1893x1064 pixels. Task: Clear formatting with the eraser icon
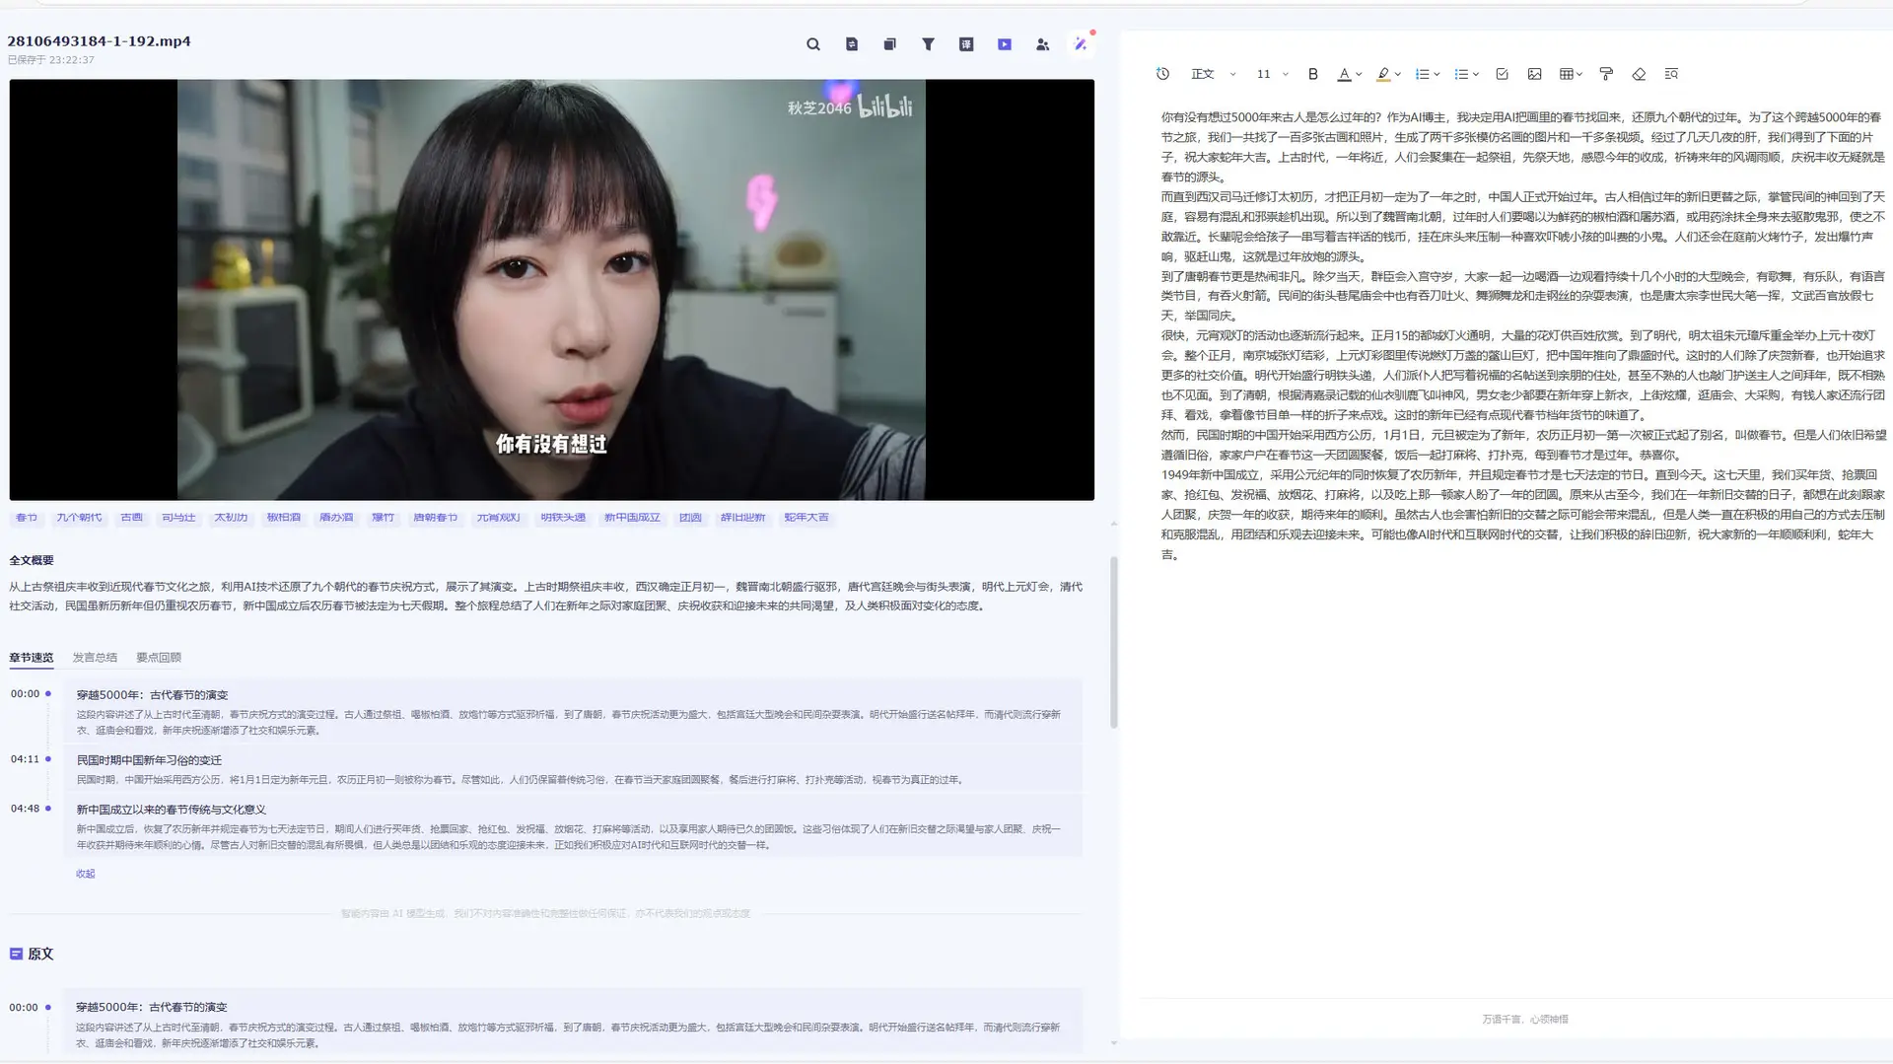(x=1639, y=74)
